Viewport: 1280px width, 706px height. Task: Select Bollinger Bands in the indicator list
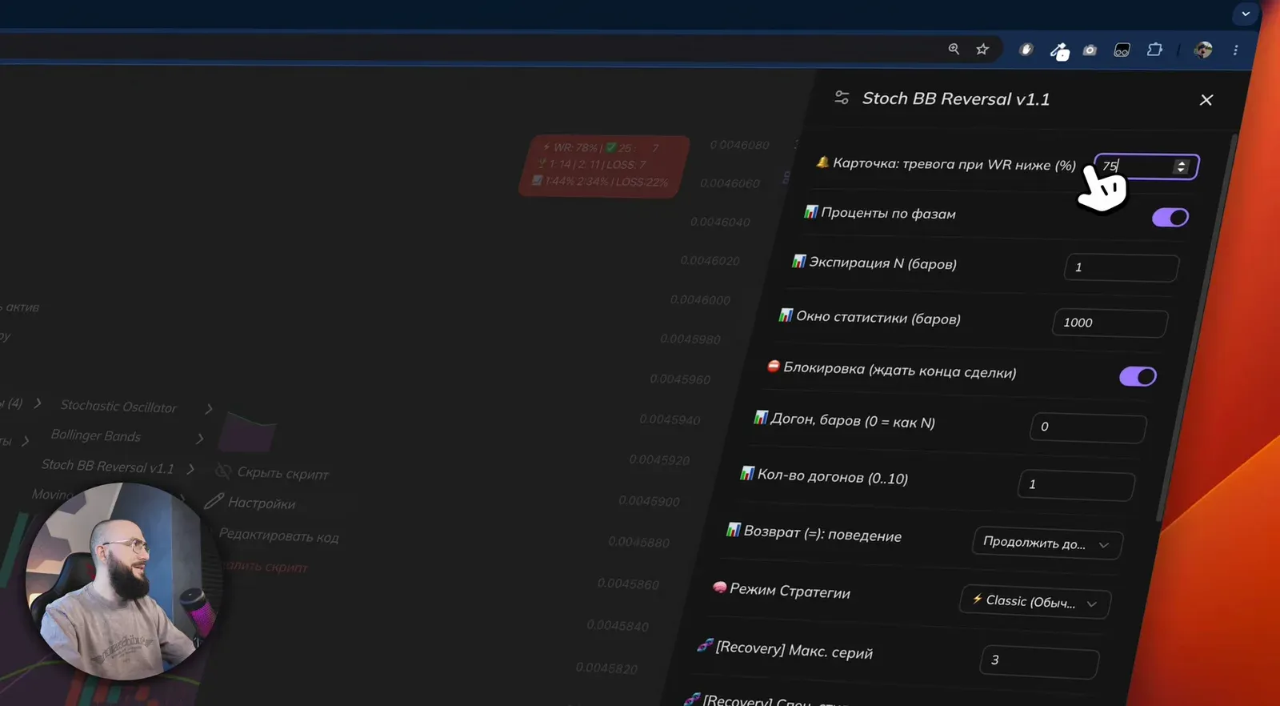(96, 436)
